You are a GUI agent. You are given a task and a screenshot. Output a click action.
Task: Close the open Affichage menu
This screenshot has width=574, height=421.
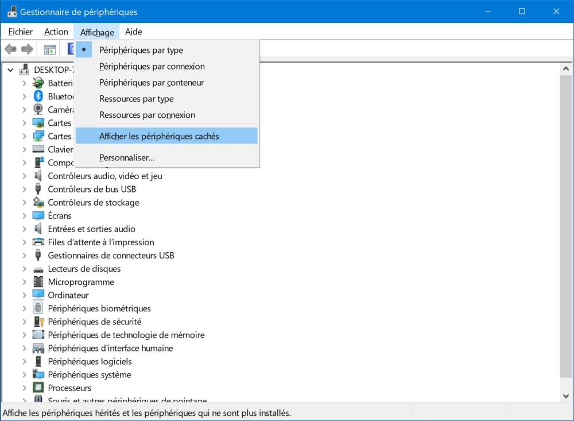(97, 32)
